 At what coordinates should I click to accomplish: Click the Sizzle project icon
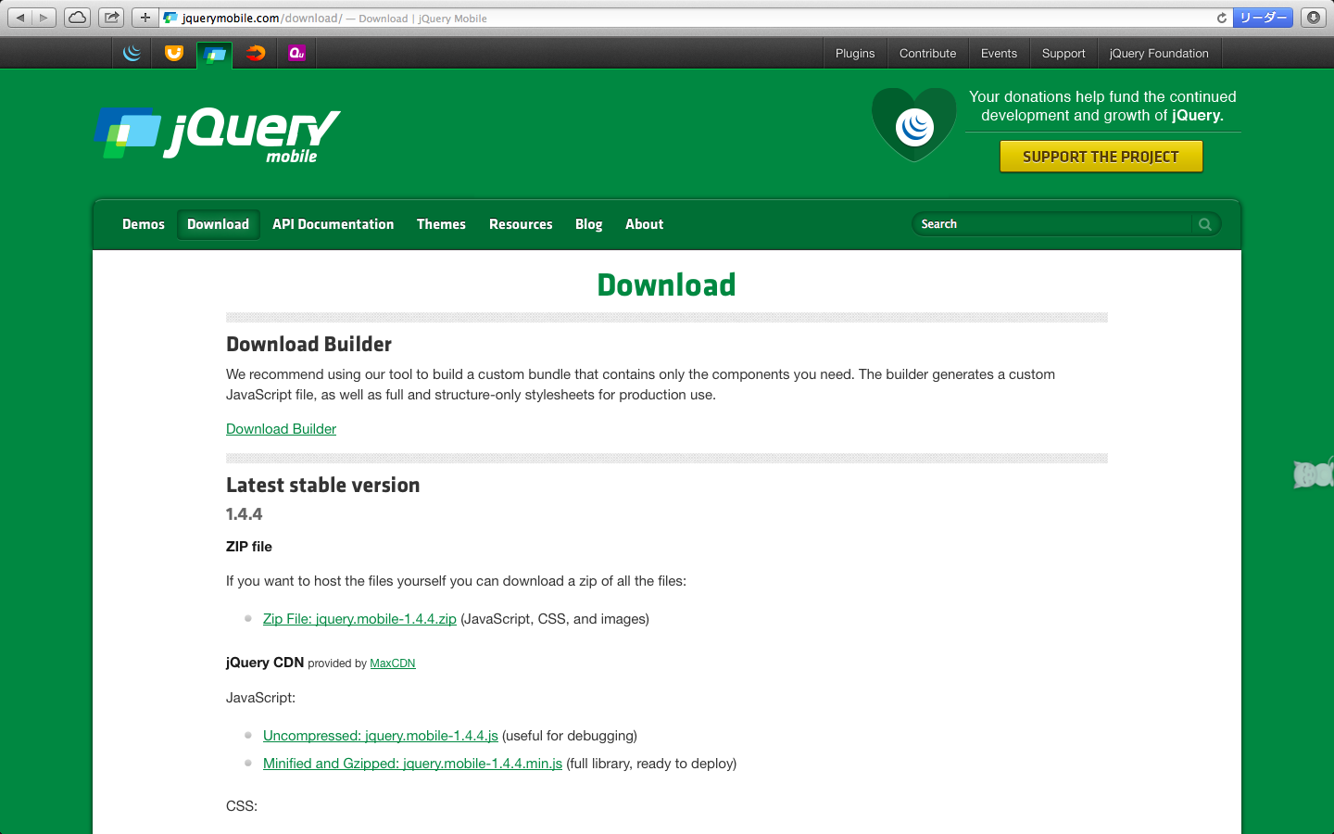click(256, 53)
